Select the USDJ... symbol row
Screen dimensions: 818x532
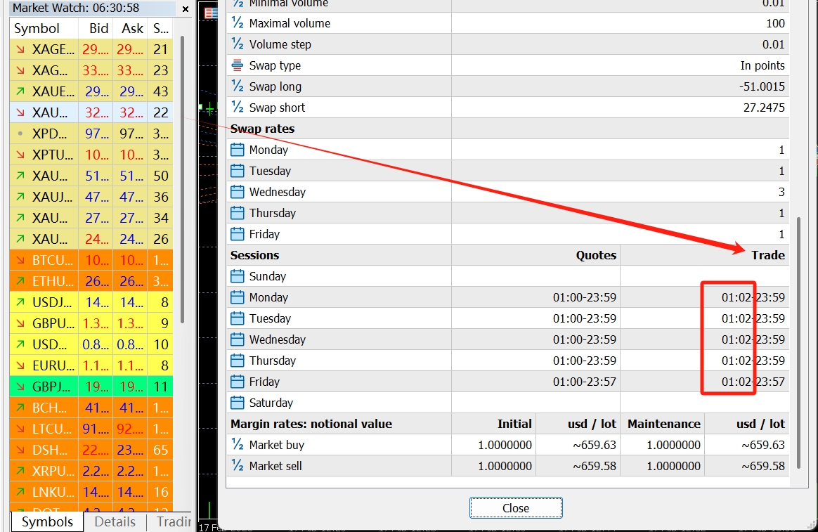pos(91,302)
